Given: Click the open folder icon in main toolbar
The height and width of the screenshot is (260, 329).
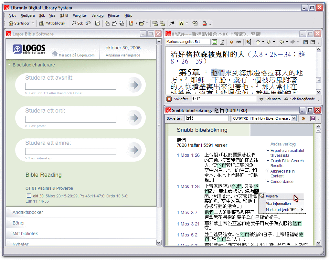Looking at the screenshot, I should click(142, 23).
